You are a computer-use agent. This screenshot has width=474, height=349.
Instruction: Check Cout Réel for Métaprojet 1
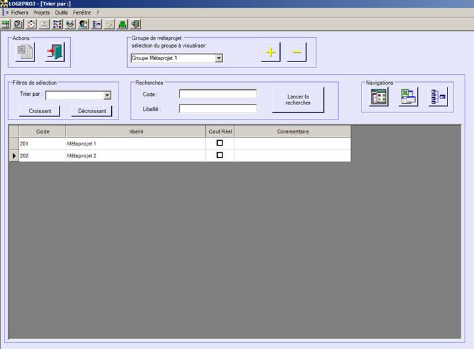pyautogui.click(x=220, y=143)
